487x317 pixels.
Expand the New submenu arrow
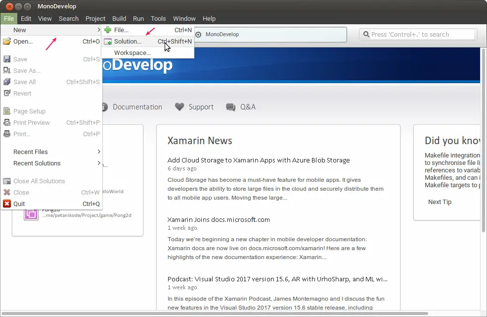pyautogui.click(x=98, y=30)
